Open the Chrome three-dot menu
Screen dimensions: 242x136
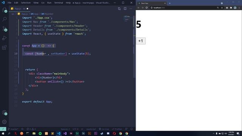pos(239,8)
